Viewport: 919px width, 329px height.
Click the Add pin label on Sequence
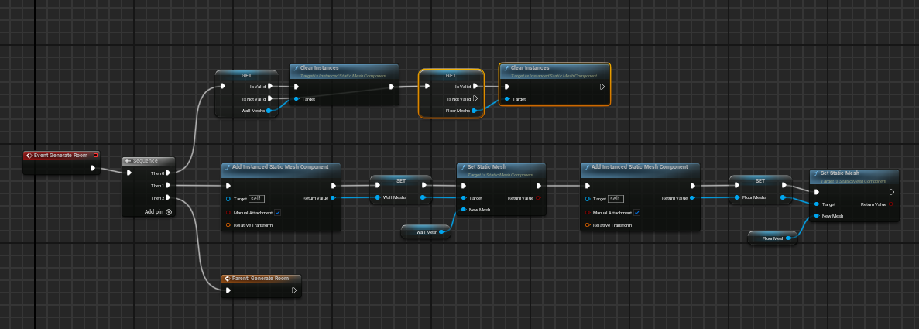(x=154, y=211)
